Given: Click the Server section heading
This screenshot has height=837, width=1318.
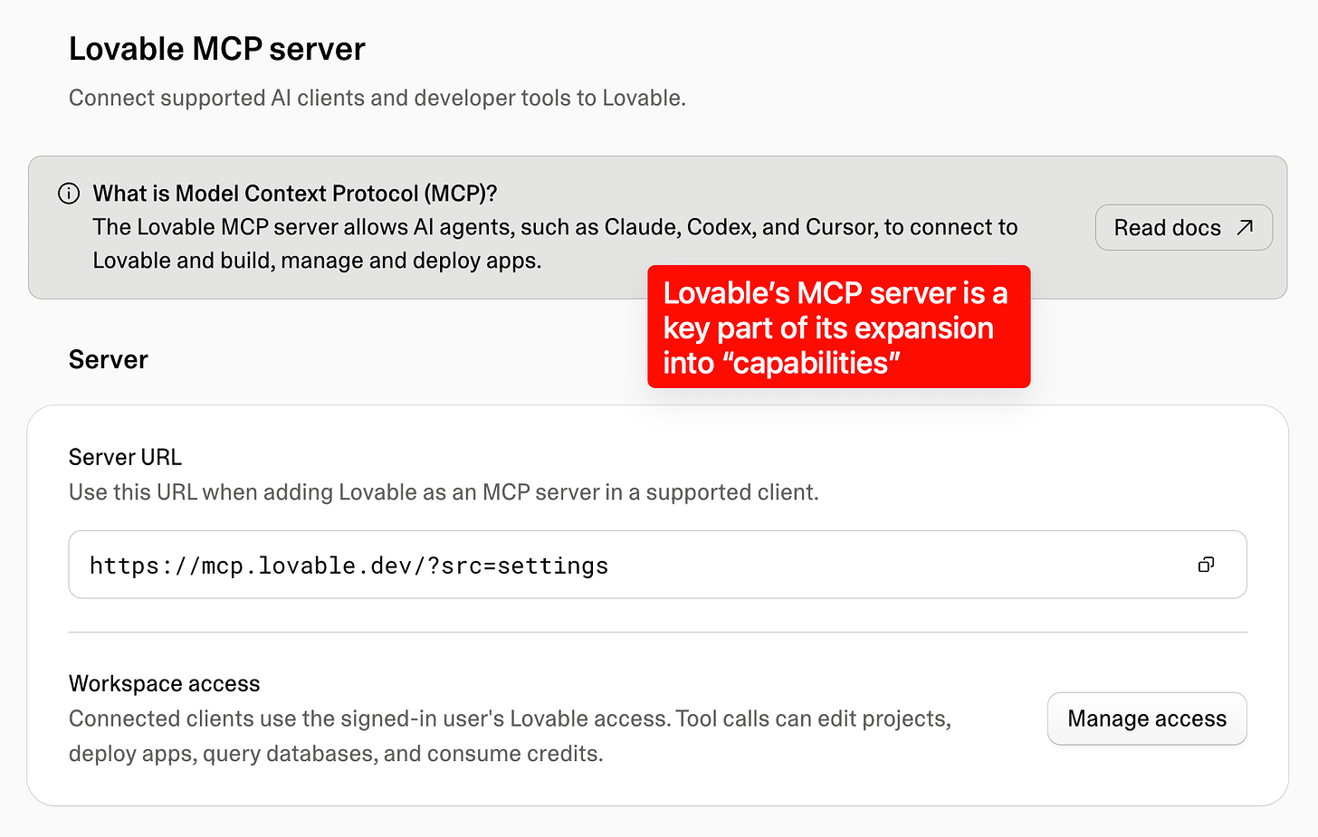Looking at the screenshot, I should tap(109, 360).
